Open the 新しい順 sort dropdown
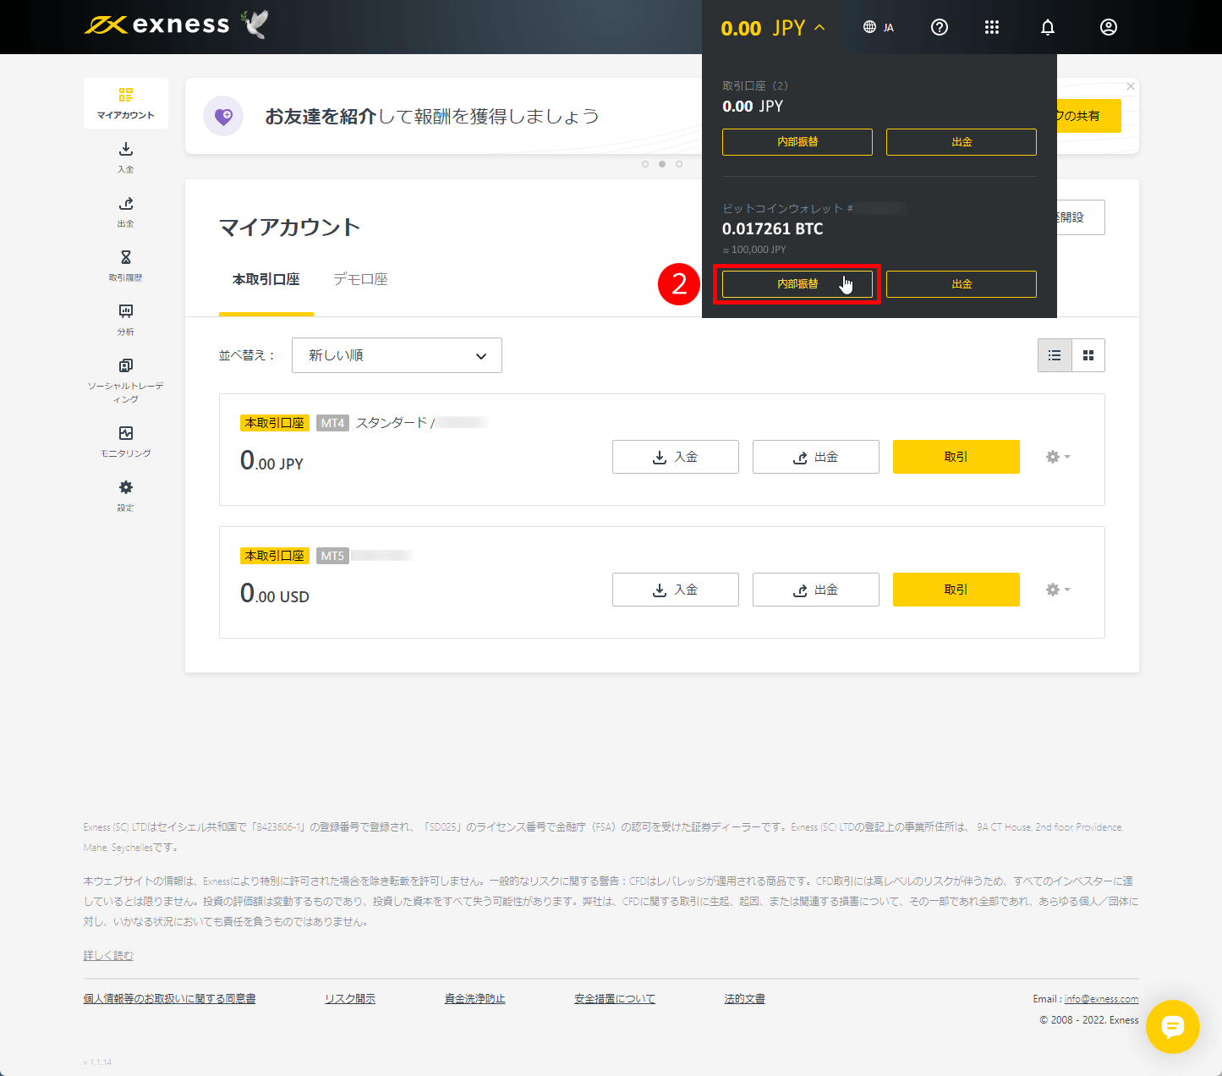Viewport: 1222px width, 1076px height. click(x=396, y=355)
